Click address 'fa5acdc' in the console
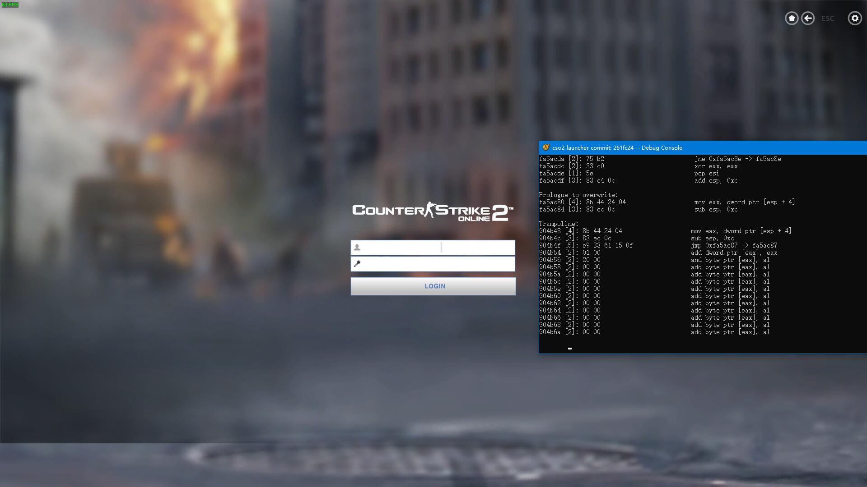Image resolution: width=867 pixels, height=487 pixels. click(x=551, y=166)
